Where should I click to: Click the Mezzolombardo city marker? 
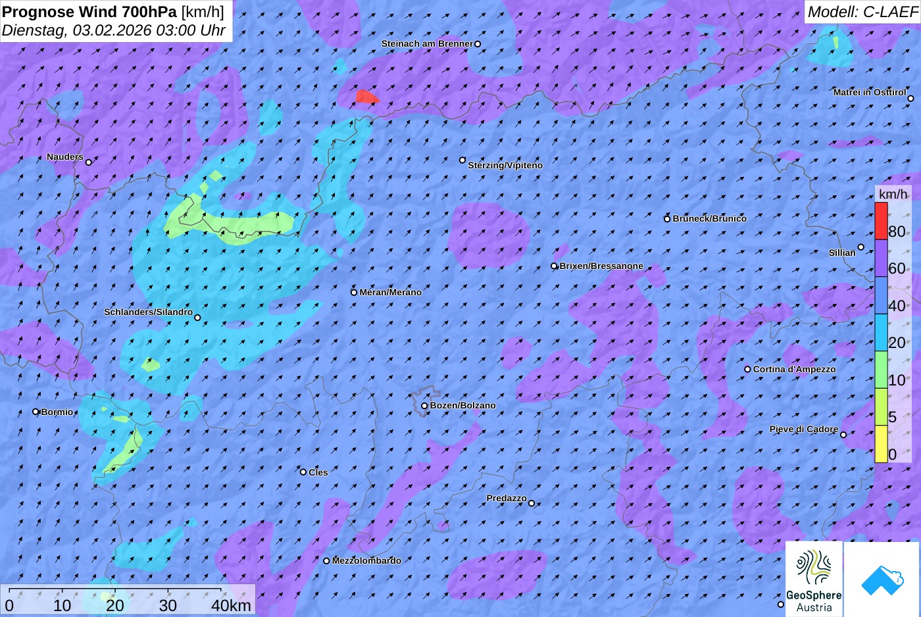pos(326,561)
